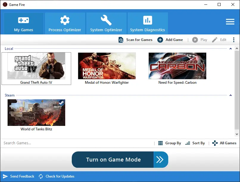Open System Diagnostics tab

coord(148,23)
